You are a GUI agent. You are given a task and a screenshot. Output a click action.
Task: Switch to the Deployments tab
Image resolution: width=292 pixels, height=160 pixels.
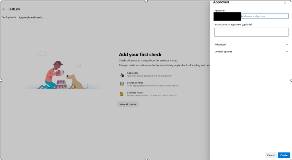pyautogui.click(x=9, y=17)
